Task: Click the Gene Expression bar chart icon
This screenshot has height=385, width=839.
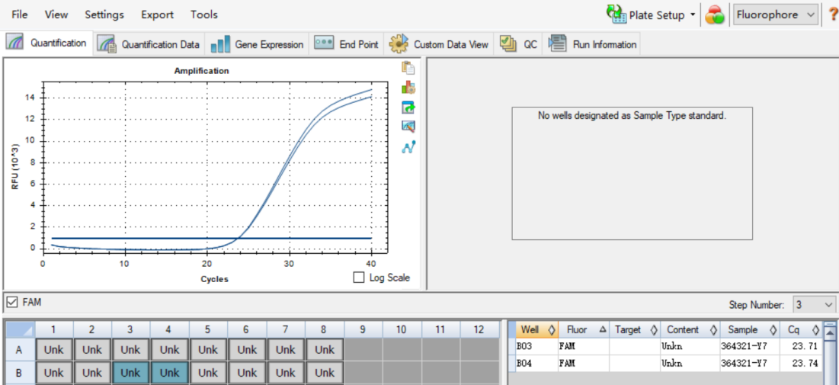Action: (x=220, y=44)
